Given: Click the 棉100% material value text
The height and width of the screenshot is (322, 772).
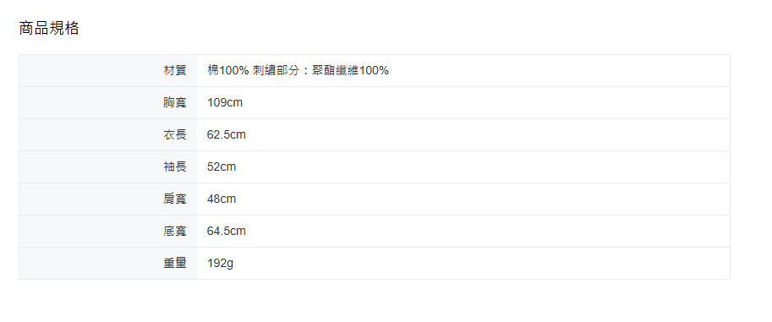Looking at the screenshot, I should 228,70.
